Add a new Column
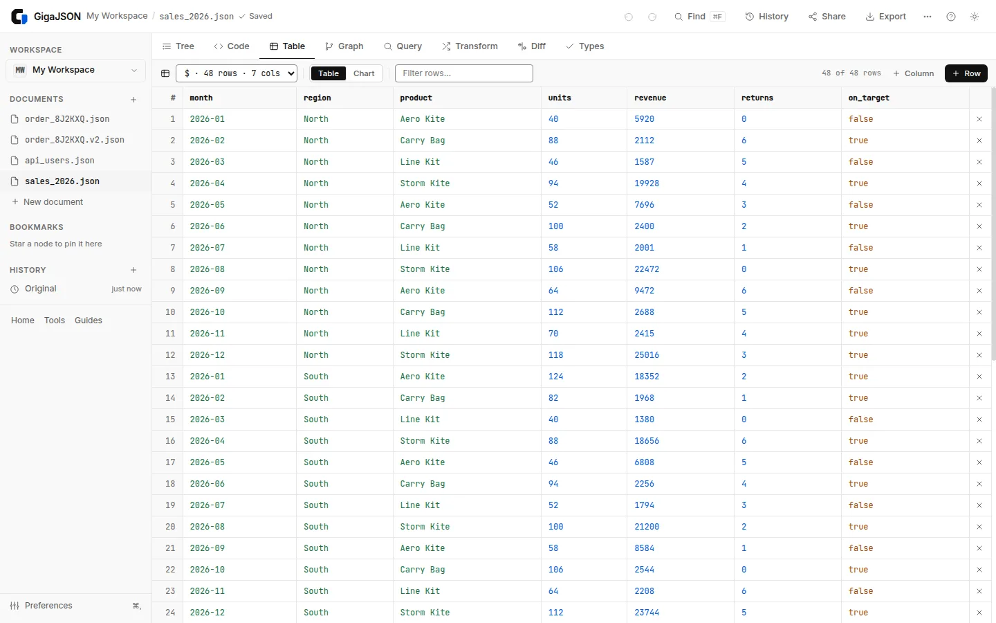Screen dimensions: 996x623 coord(913,73)
